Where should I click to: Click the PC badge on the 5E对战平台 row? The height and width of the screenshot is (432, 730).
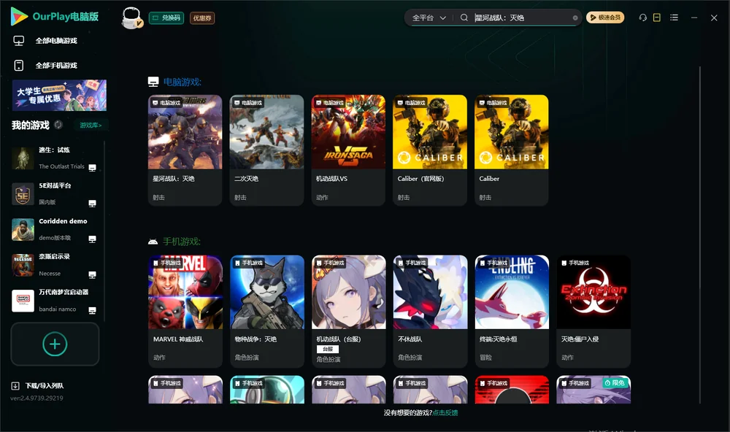93,204
